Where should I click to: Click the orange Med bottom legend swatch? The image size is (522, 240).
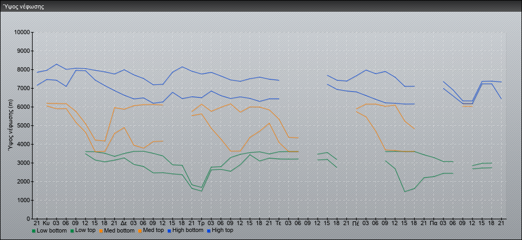101,230
